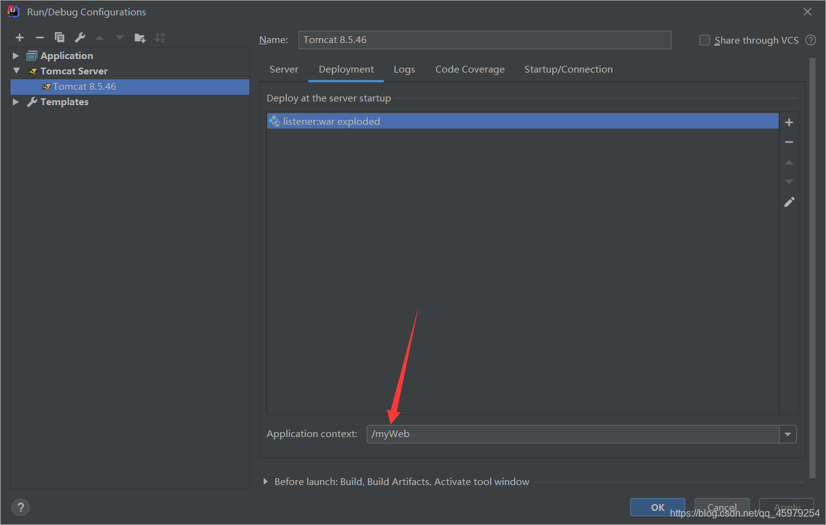Screen dimensions: 826x525
Task: Click the Apply button
Action: tap(787, 507)
